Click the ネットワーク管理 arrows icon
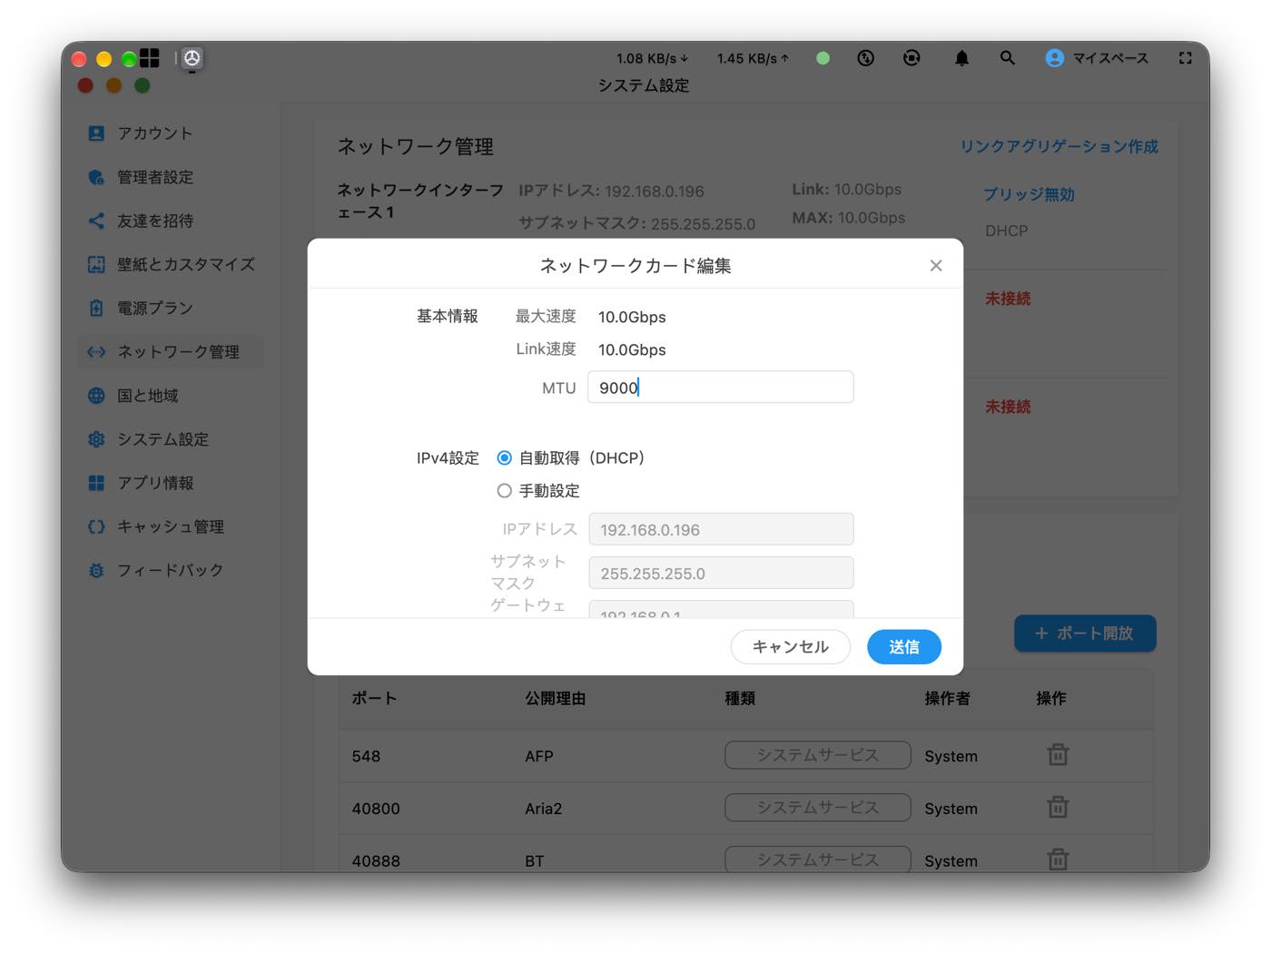The width and height of the screenshot is (1271, 953). (96, 351)
